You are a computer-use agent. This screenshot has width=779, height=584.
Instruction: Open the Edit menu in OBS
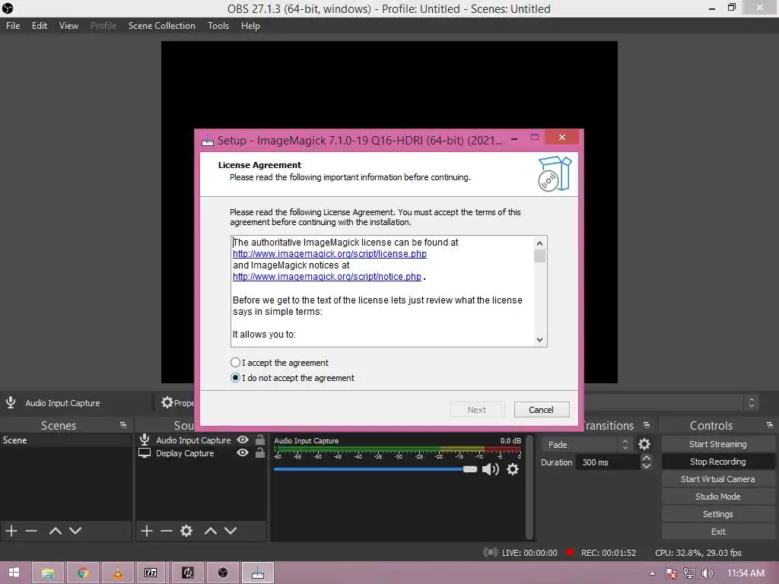point(40,26)
